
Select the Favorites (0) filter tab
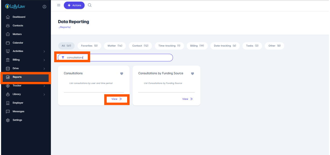(89, 46)
